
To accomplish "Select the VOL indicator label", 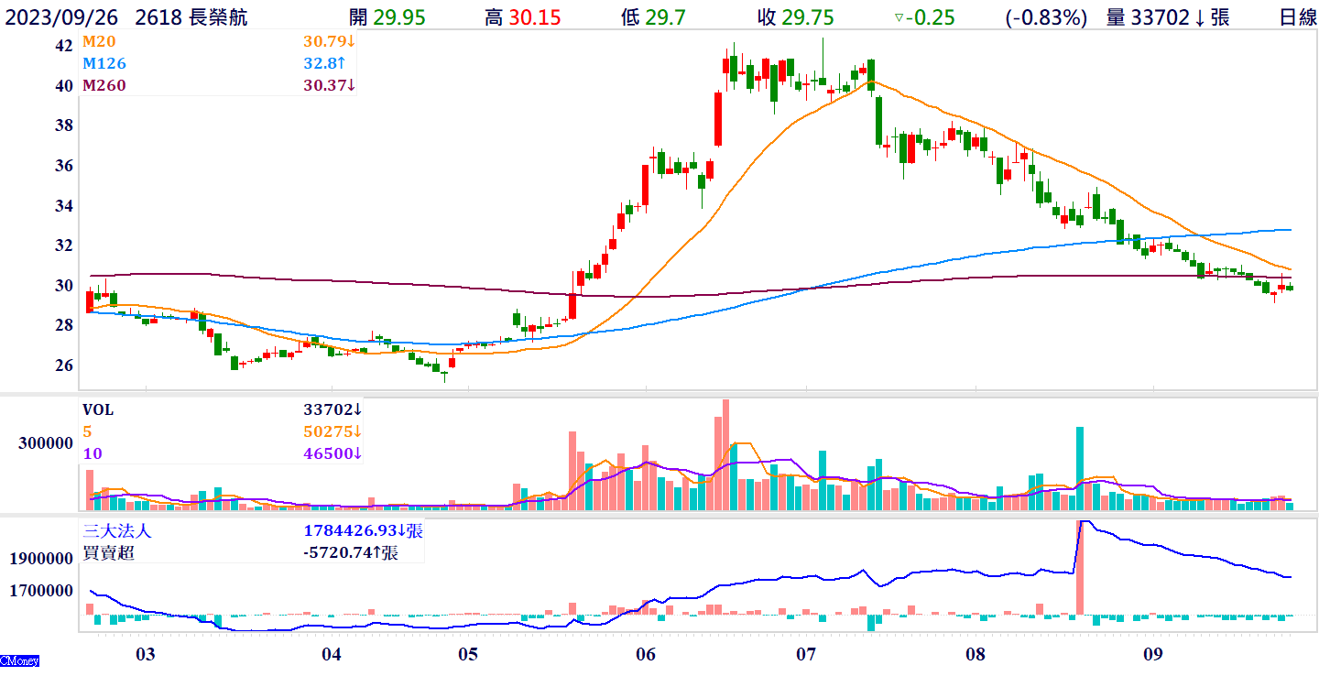I will [98, 410].
